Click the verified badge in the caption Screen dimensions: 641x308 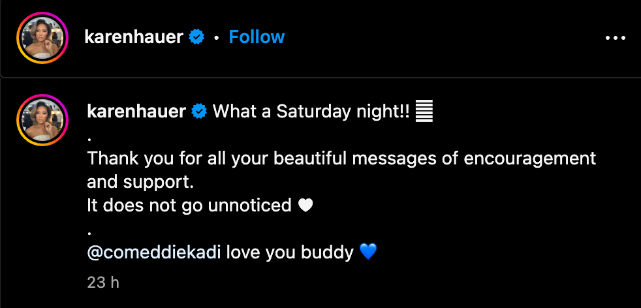coord(198,112)
